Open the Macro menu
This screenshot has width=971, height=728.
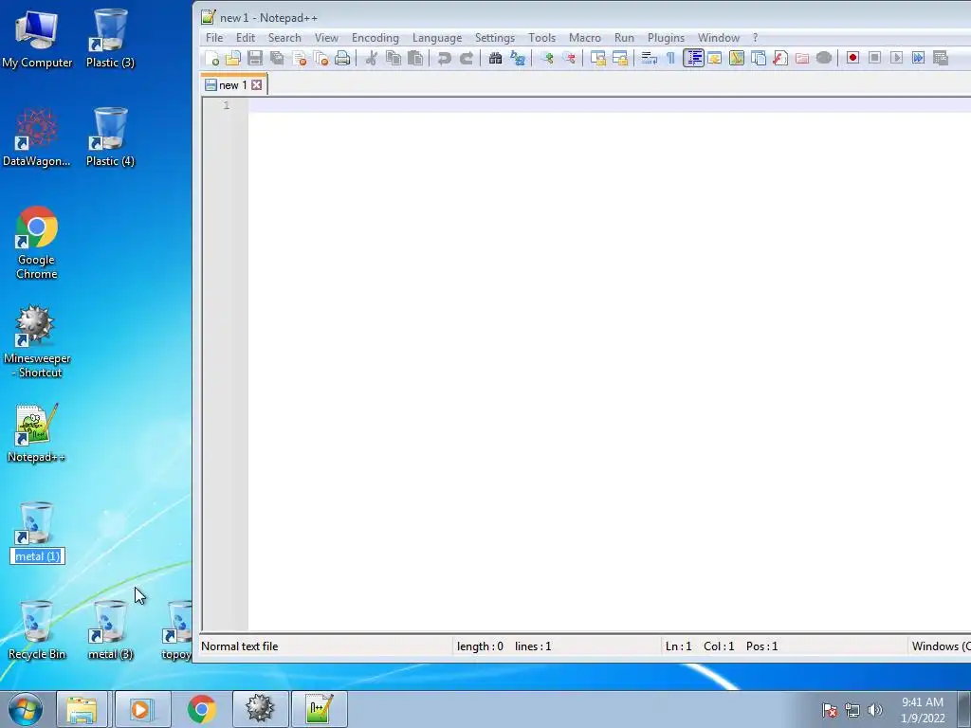pyautogui.click(x=584, y=38)
